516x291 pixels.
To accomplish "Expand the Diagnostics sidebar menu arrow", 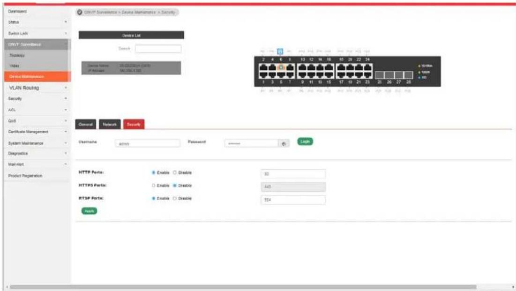I will (66, 153).
